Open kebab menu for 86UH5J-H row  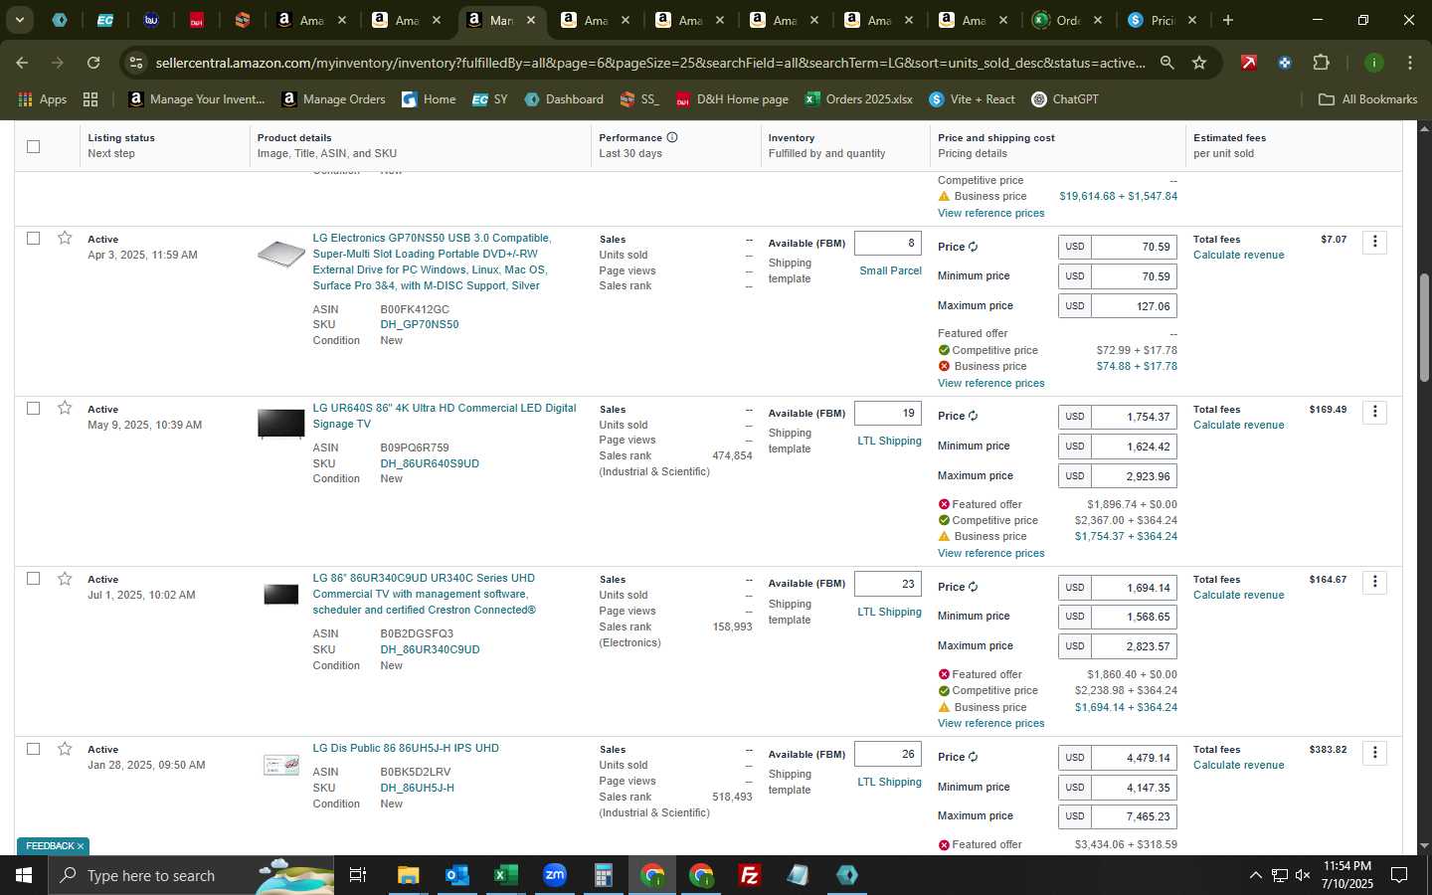1375,753
